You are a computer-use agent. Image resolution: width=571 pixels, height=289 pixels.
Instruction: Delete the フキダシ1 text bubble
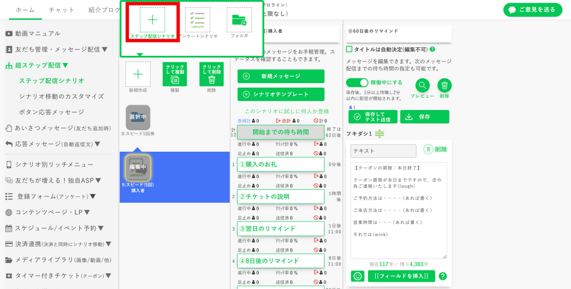click(435, 149)
